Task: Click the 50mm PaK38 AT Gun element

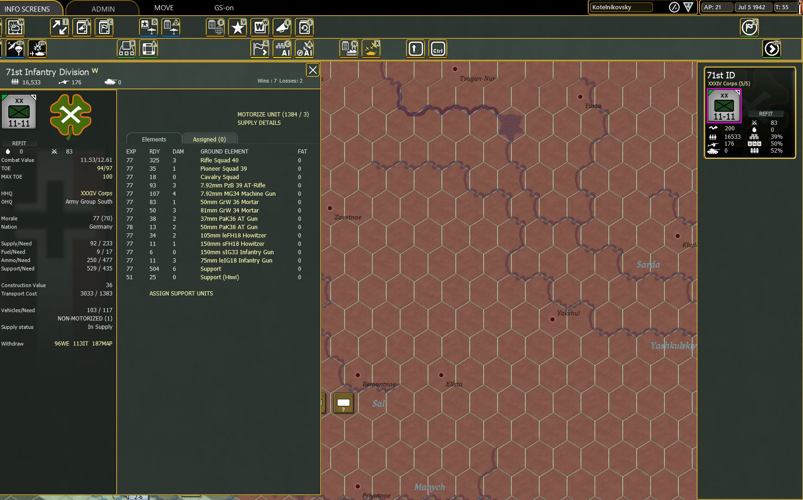Action: pyautogui.click(x=229, y=227)
